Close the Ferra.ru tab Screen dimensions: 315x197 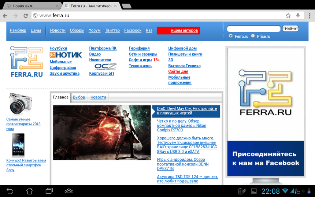[x=115, y=6]
